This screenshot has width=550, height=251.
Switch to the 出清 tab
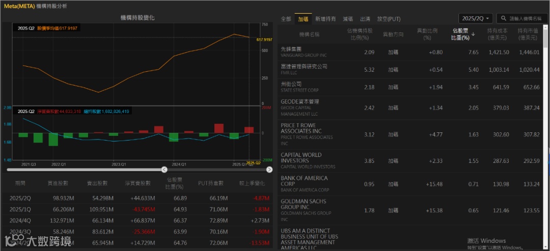coord(365,19)
